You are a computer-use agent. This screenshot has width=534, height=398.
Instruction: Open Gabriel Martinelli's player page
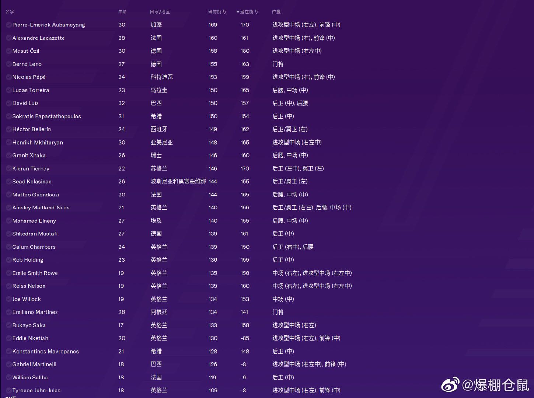point(34,364)
